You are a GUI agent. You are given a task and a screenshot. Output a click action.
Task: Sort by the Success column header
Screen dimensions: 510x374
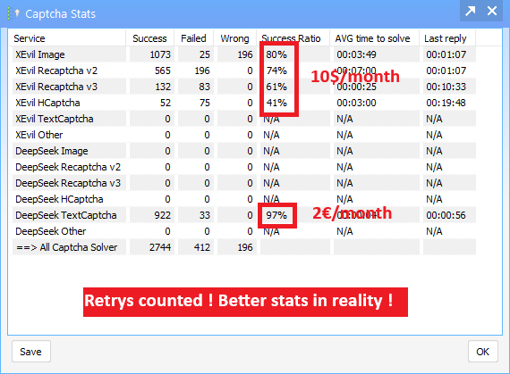click(150, 38)
